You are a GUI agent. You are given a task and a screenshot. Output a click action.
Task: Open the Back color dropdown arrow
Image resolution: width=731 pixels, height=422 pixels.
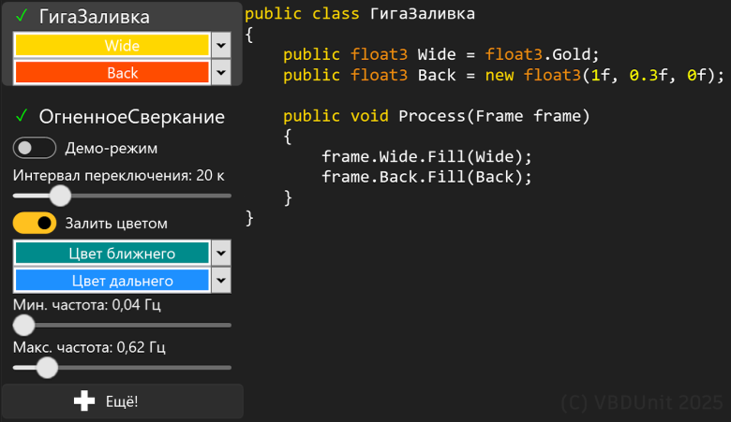[x=221, y=72]
